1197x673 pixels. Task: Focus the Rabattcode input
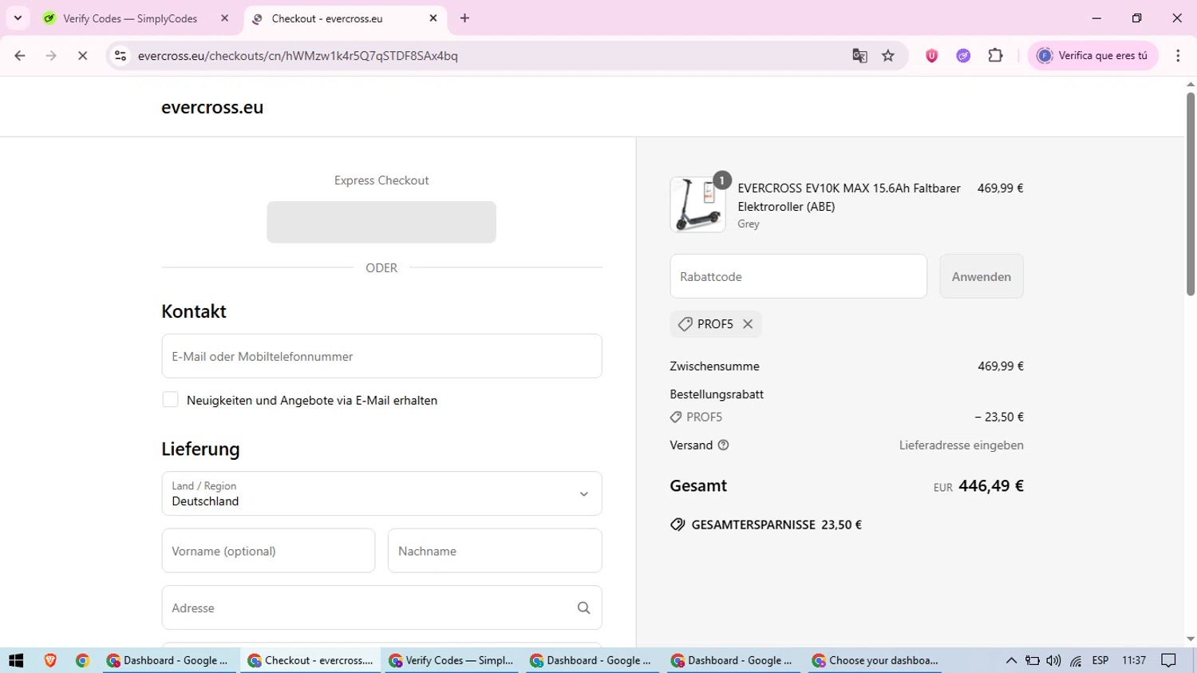798,276
